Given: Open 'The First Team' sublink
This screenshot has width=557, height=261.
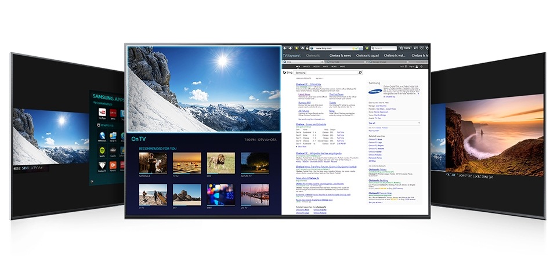Looking at the screenshot, I should coord(336,95).
